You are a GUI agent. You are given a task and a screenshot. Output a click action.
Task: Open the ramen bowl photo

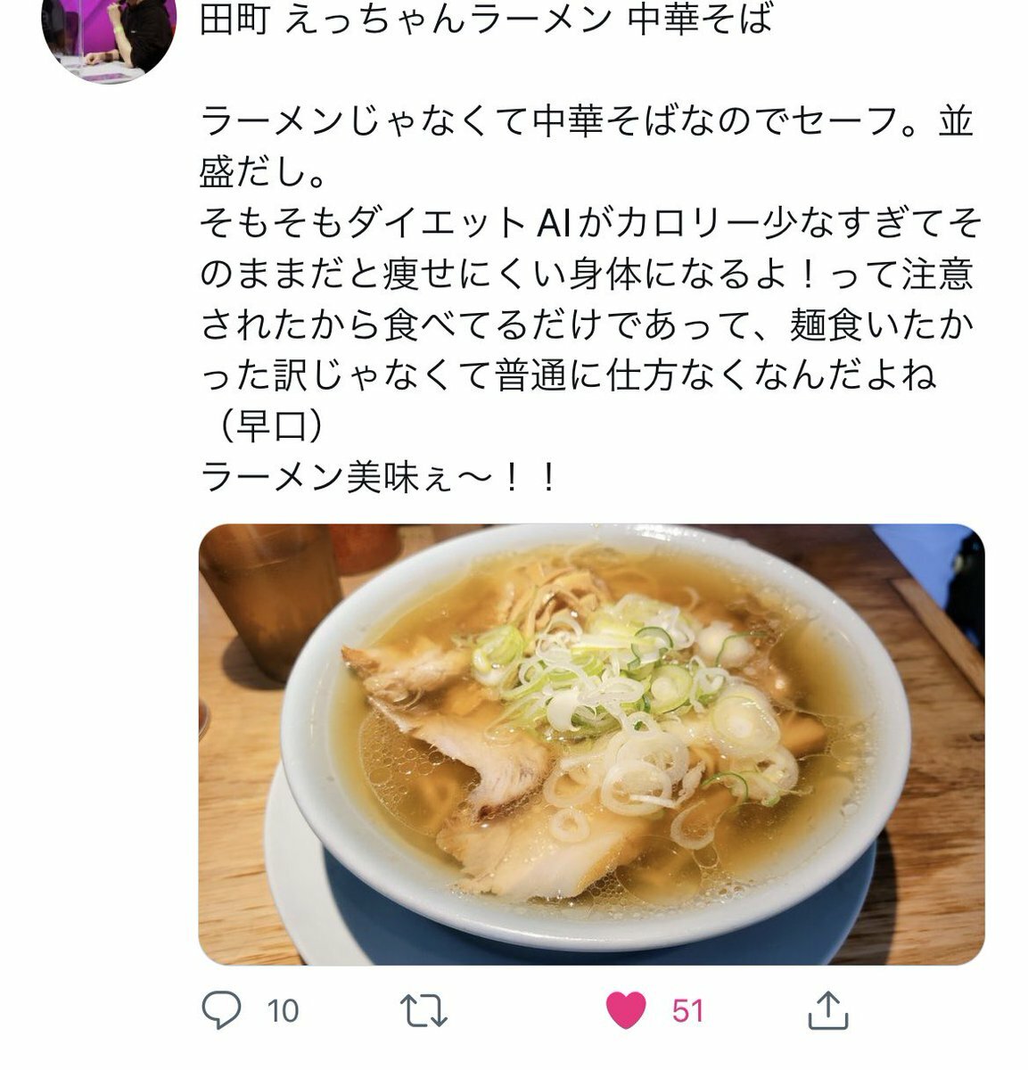click(x=591, y=744)
